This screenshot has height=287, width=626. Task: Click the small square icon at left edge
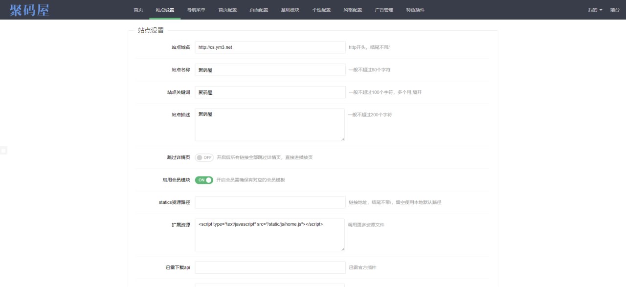3,151
